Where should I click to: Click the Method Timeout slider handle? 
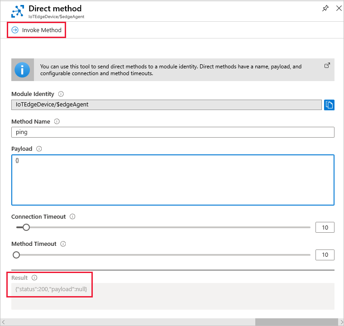point(16,254)
